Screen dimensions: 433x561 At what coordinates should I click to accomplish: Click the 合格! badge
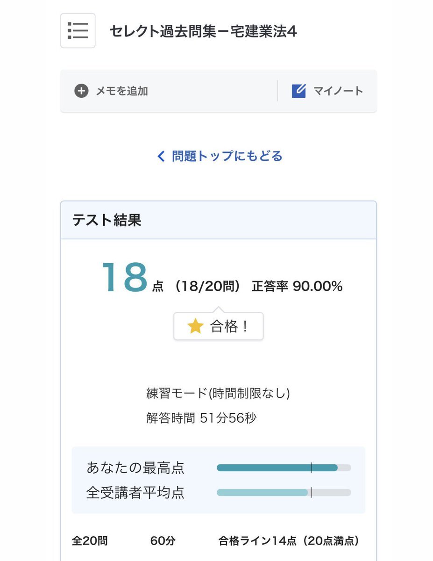click(218, 326)
